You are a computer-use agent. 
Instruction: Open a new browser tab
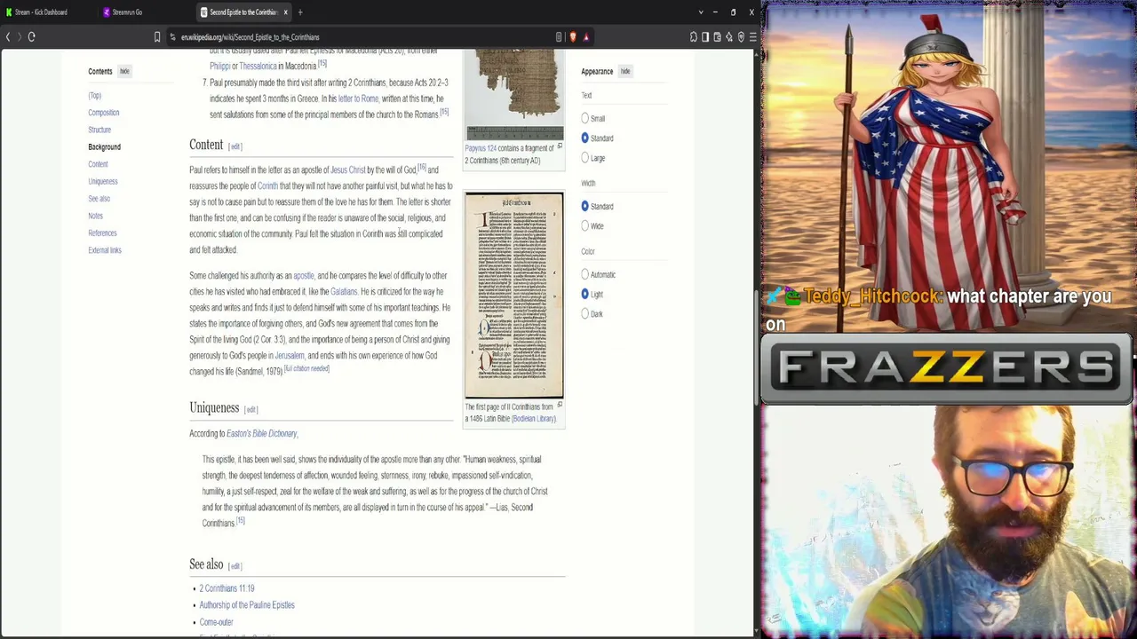[300, 12]
